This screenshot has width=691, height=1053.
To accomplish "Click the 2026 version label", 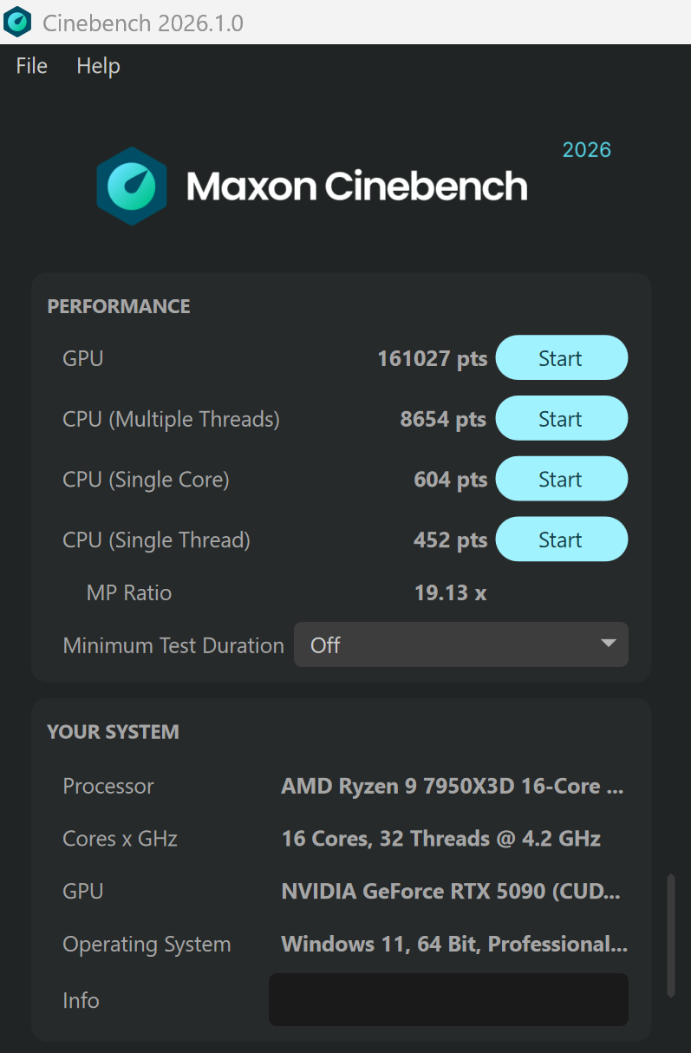I will 587,149.
